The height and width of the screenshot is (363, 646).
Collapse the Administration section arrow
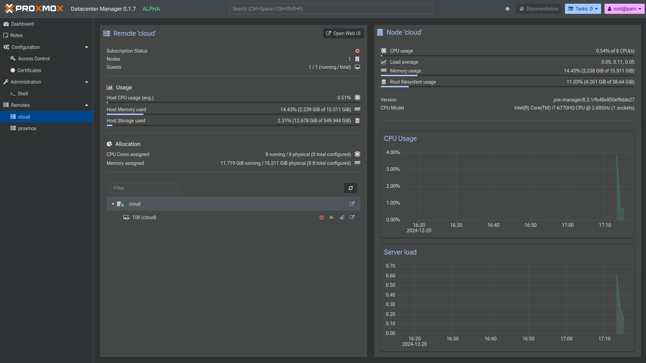[x=86, y=82]
